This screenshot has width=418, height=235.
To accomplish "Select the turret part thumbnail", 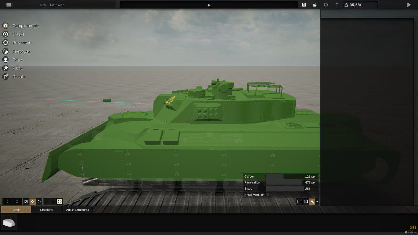I will click(x=9, y=223).
